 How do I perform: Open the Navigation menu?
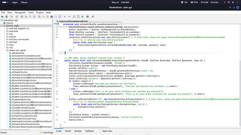[x=20, y=13]
